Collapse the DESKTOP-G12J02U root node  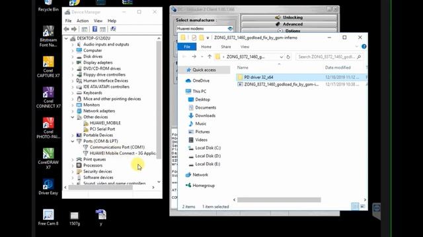coord(66,38)
